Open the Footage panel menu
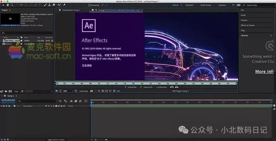The width and height of the screenshot is (276, 141). coord(142,10)
